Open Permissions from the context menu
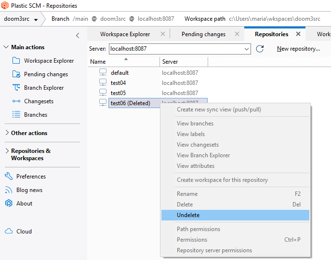This screenshot has width=331, height=260. point(235,240)
